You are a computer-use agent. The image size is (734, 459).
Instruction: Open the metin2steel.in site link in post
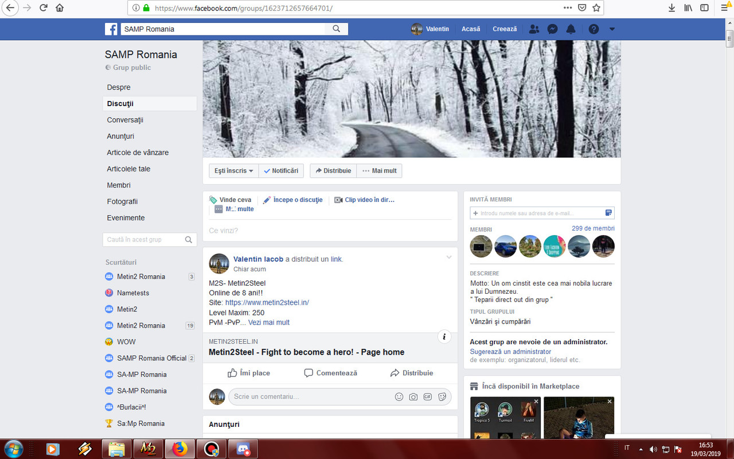tap(267, 302)
